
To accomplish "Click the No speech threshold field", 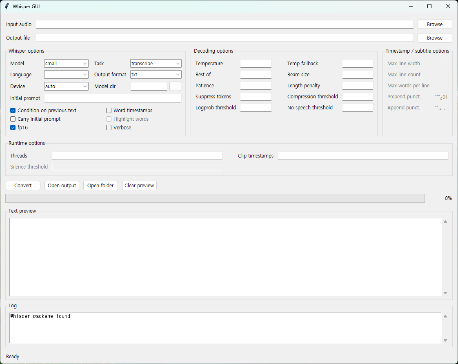I will pos(358,107).
